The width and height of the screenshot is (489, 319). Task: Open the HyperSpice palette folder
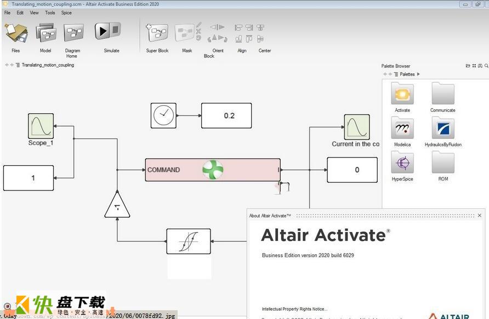point(402,166)
